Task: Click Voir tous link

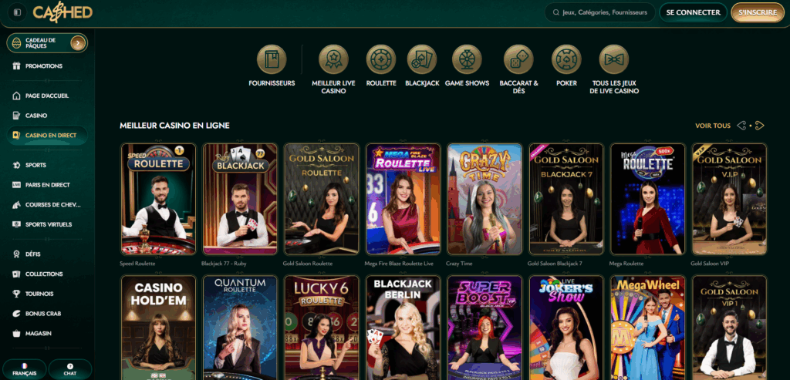Action: click(x=712, y=126)
